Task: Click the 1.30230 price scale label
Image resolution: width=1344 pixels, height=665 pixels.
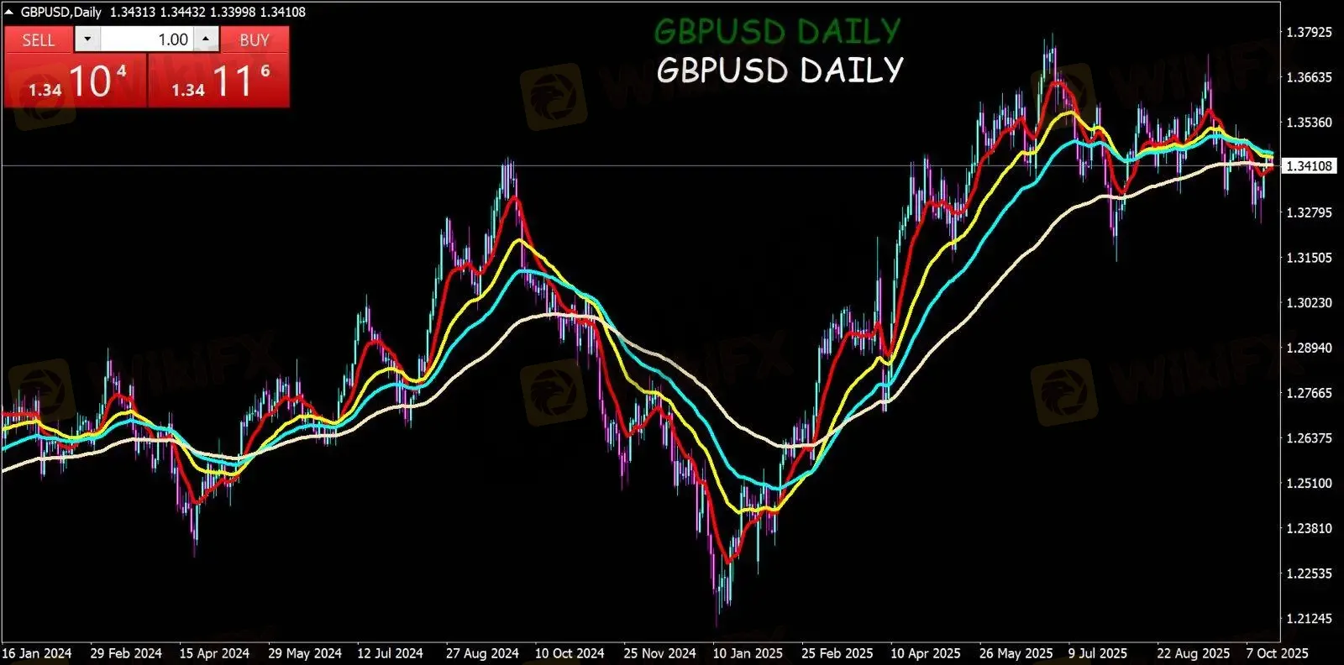Action: [1310, 303]
